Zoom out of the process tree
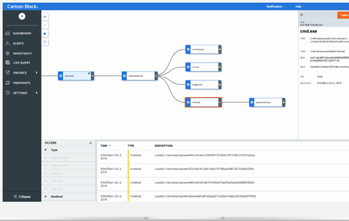This screenshot has height=221, width=349. pyautogui.click(x=45, y=25)
